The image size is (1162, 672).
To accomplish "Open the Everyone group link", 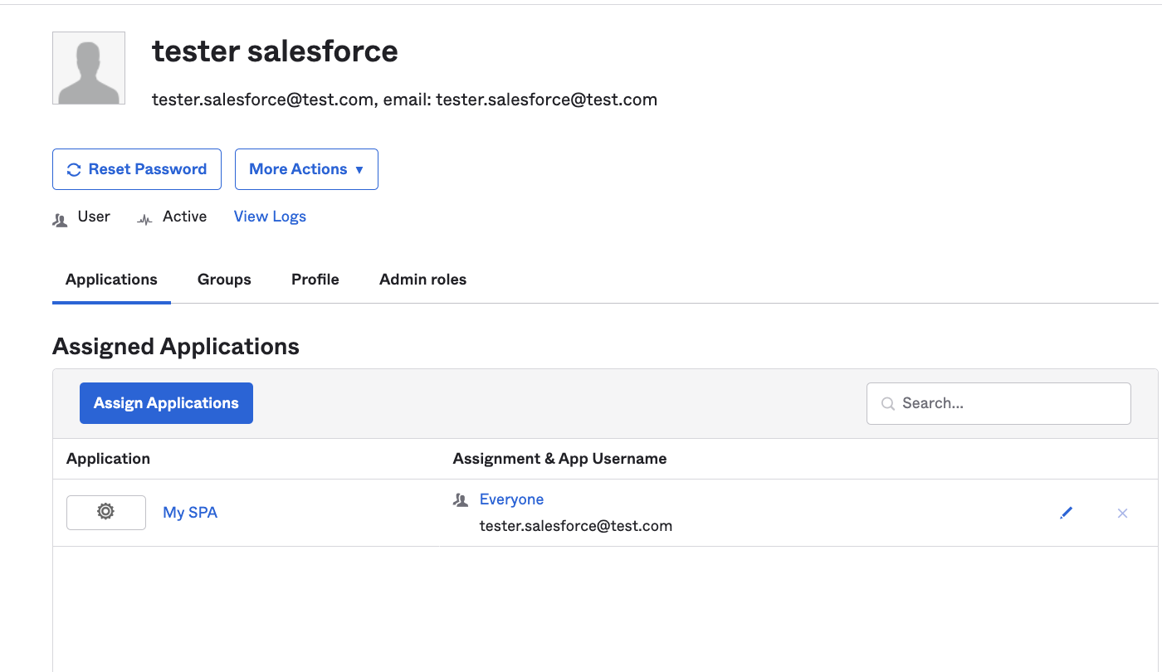I will tap(511, 499).
